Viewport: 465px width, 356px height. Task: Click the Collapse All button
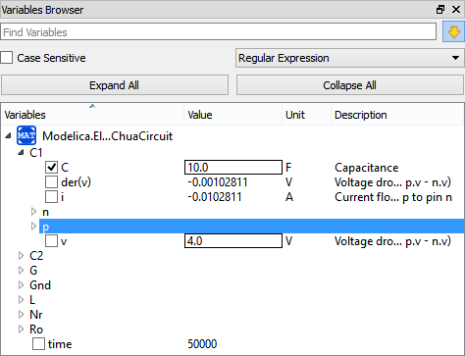349,85
